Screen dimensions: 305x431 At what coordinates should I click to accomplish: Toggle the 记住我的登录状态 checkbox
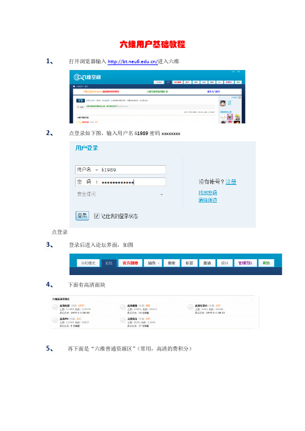pos(97,215)
